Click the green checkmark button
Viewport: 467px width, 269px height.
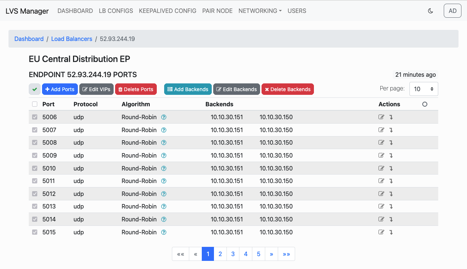coord(35,89)
